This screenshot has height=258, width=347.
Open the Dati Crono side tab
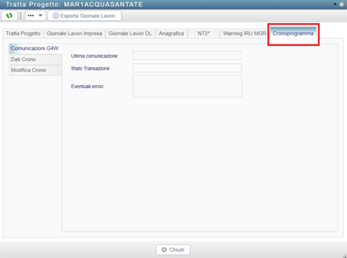click(x=35, y=59)
